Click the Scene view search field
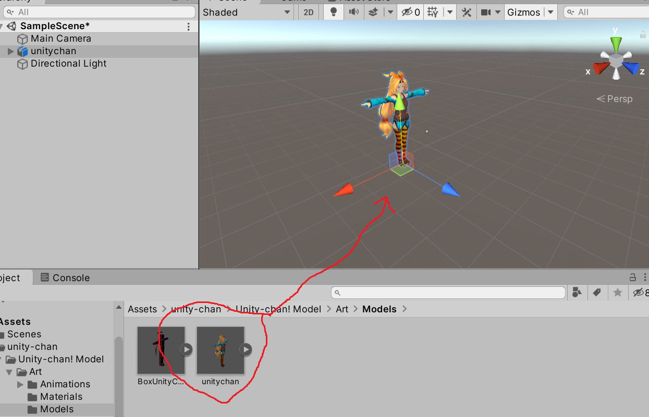649x417 pixels. coord(606,12)
